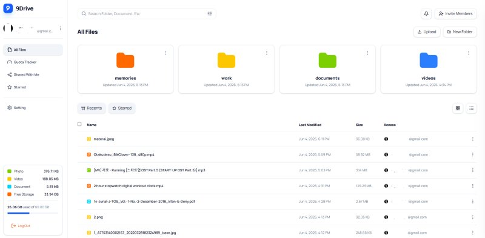Image resolution: width=485 pixels, height=238 pixels.
Task: Open options menu for work folder
Action: point(267,53)
